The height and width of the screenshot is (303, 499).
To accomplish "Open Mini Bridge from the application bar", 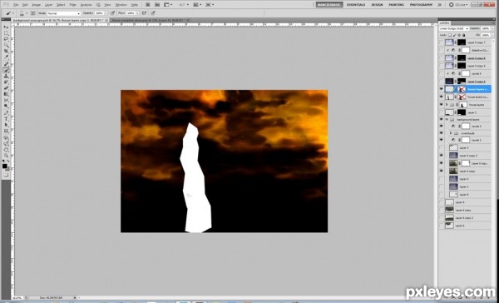I will tap(157, 5).
